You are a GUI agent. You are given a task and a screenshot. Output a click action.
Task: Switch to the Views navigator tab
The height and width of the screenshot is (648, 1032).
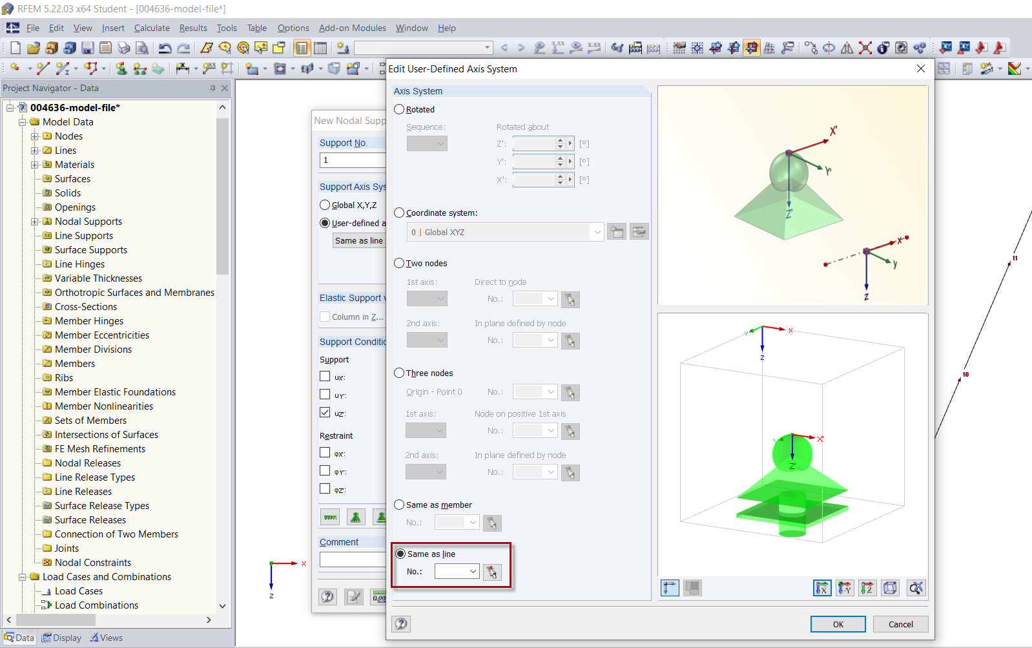107,638
